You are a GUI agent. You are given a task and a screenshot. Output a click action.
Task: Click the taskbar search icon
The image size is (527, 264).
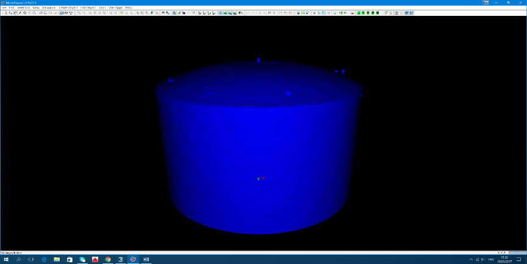(x=19, y=259)
